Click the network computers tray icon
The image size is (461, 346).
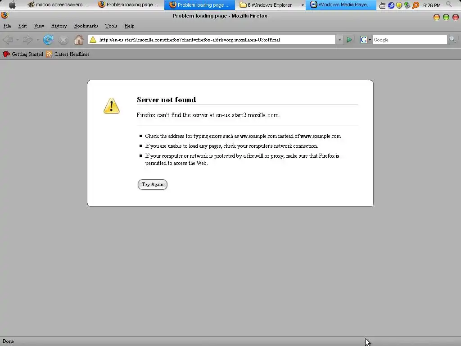(407, 5)
